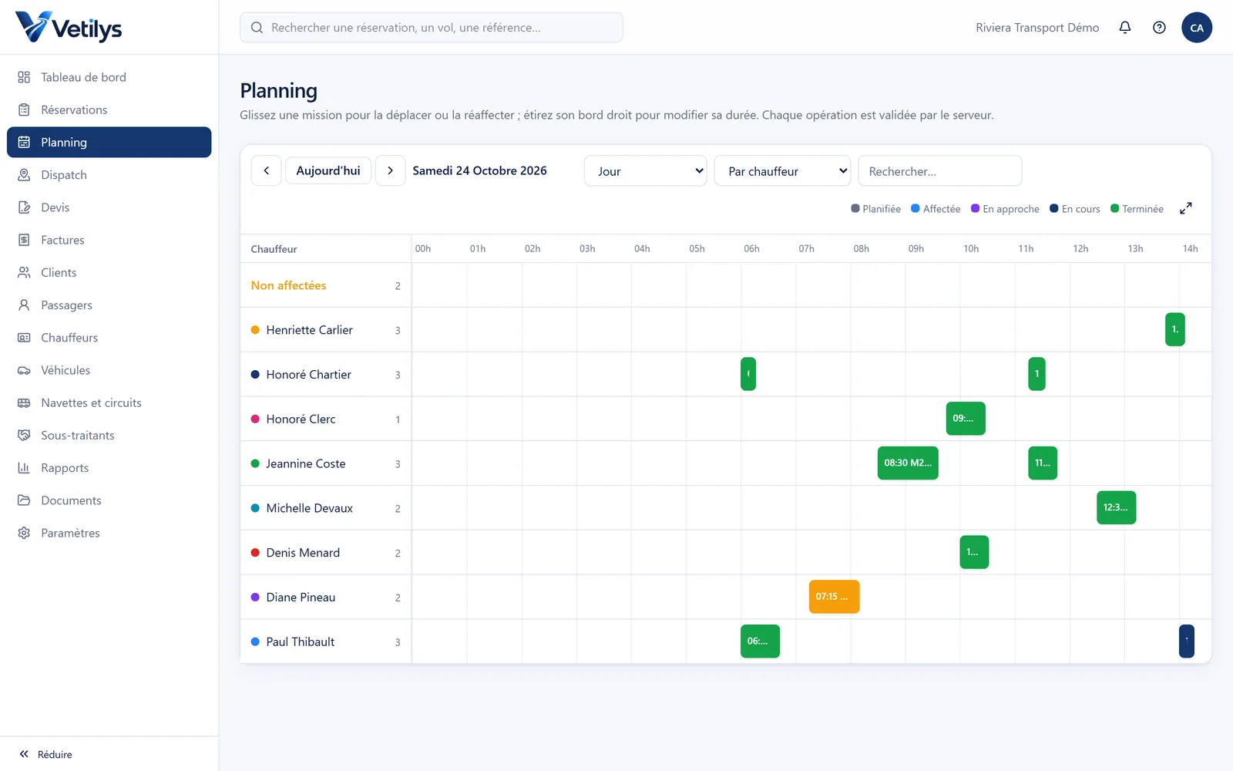Click the Documents folder icon
Viewport: 1233px width, 771px height.
[24, 500]
